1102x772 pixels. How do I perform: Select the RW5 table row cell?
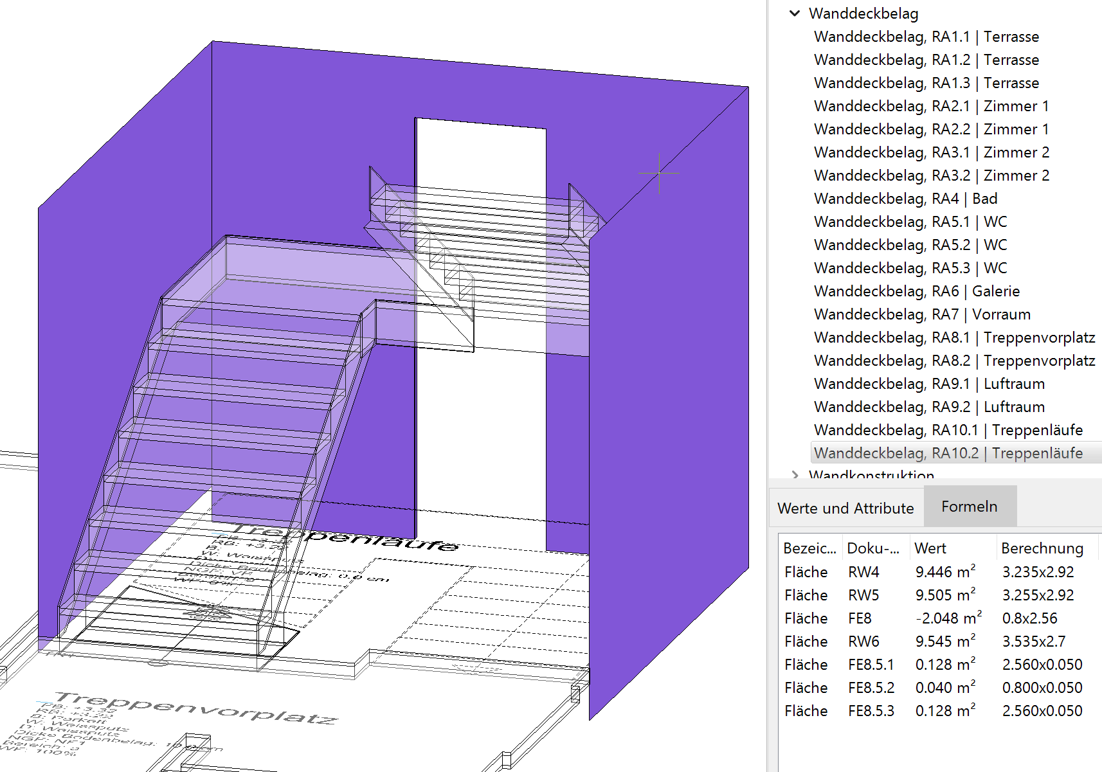coord(863,595)
